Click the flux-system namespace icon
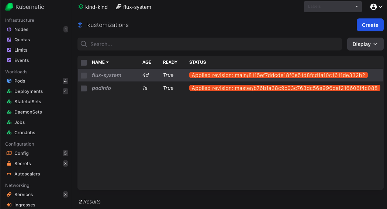This screenshot has width=387, height=209. click(x=119, y=7)
